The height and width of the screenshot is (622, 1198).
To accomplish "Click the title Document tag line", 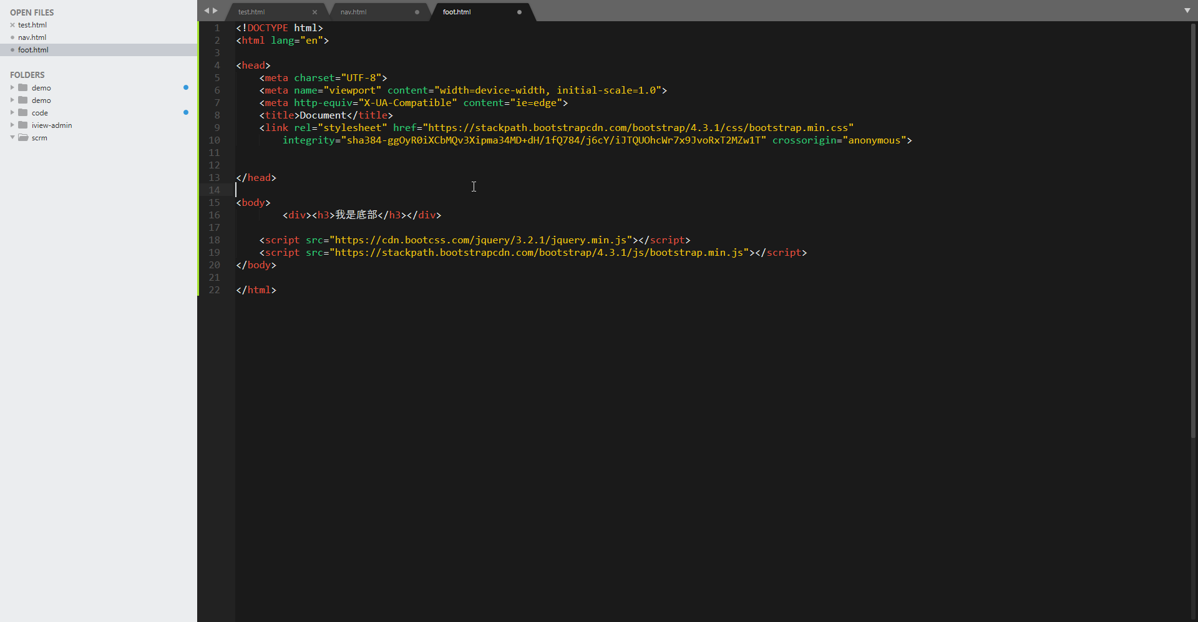I will [326, 115].
